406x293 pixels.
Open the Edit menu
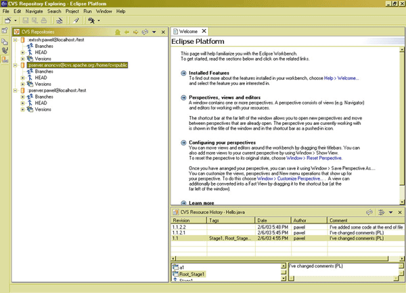click(x=18, y=11)
